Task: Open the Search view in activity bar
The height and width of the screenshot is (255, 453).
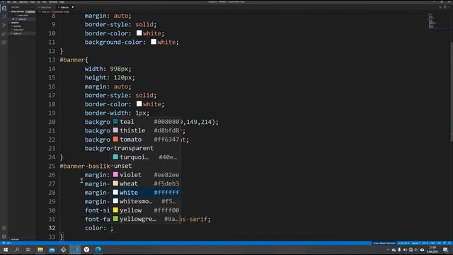Action: tap(4, 16)
